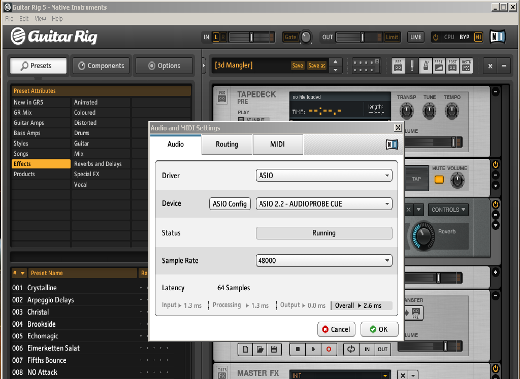This screenshot has height=379, width=520.
Task: Confirm settings with OK button
Action: [379, 329]
